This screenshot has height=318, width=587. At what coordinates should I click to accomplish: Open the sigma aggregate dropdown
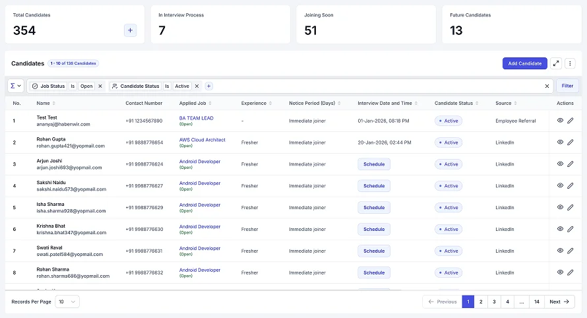click(15, 86)
